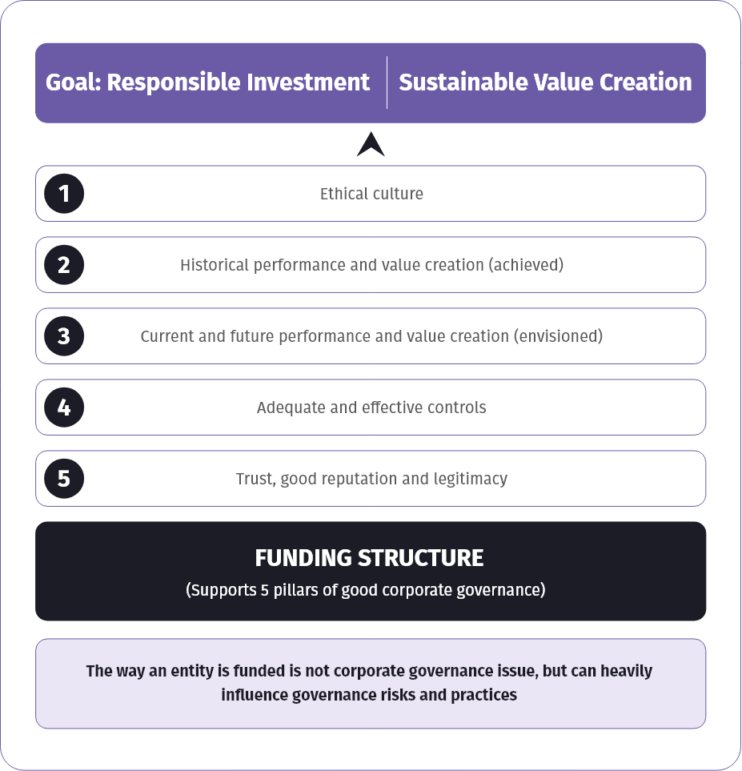Image resolution: width=742 pixels, height=771 pixels.
Task: Select the "FUNDING STRUCTURE" title
Action: (369, 557)
